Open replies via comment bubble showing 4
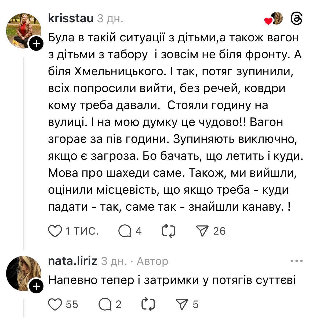Image resolution: width=313 pixels, height=320 pixels. [126, 230]
